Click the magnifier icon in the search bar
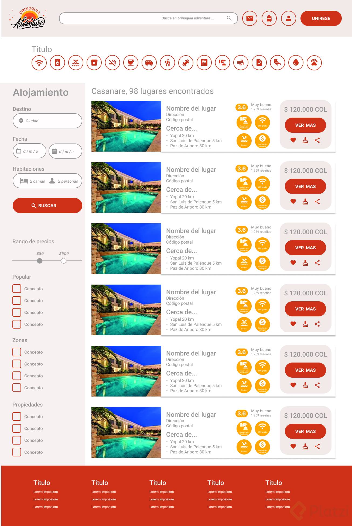Screen dimensions: 352x526 [229, 18]
